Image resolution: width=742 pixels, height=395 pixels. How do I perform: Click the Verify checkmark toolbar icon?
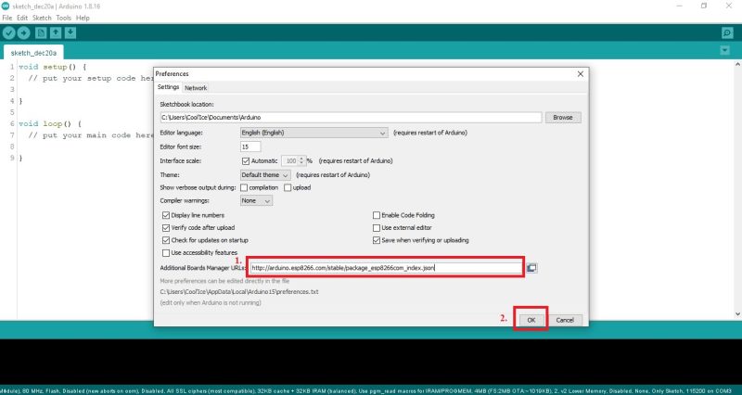(9, 33)
